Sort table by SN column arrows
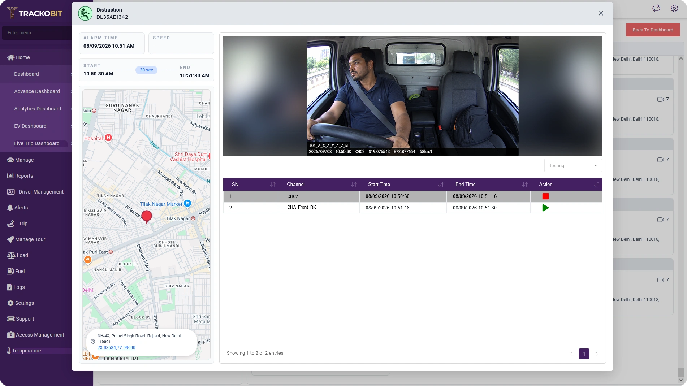Screen dimensions: 687x386 272,185
